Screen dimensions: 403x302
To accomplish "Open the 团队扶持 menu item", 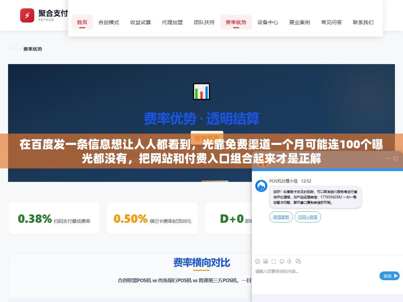I will [x=204, y=22].
